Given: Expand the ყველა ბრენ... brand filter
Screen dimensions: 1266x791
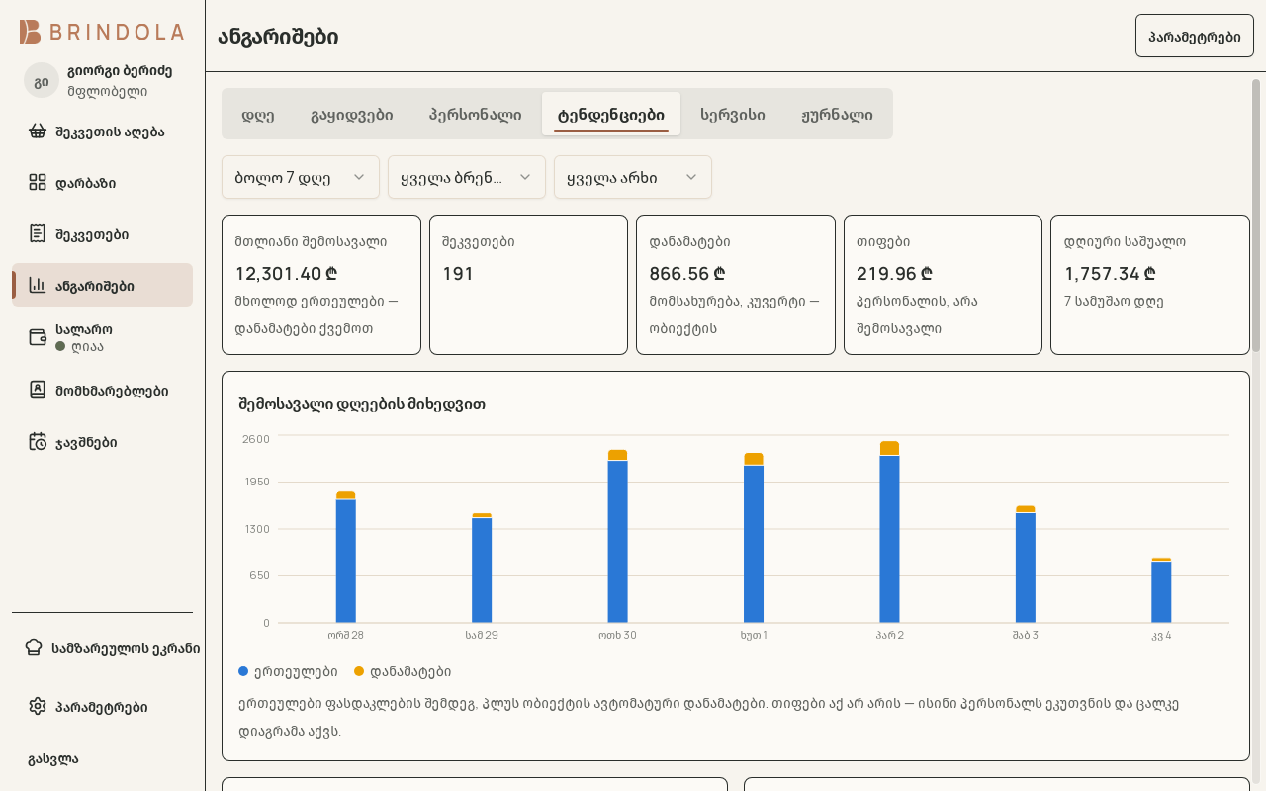Looking at the screenshot, I should (467, 177).
